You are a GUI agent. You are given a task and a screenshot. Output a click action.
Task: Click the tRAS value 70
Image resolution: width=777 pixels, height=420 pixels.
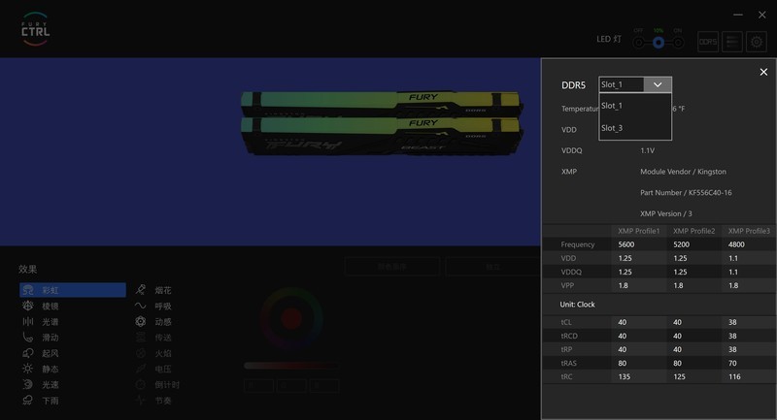point(733,363)
